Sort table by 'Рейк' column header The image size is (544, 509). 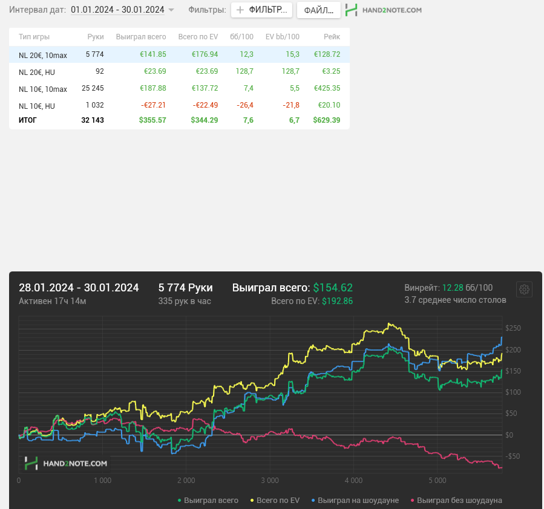(332, 37)
